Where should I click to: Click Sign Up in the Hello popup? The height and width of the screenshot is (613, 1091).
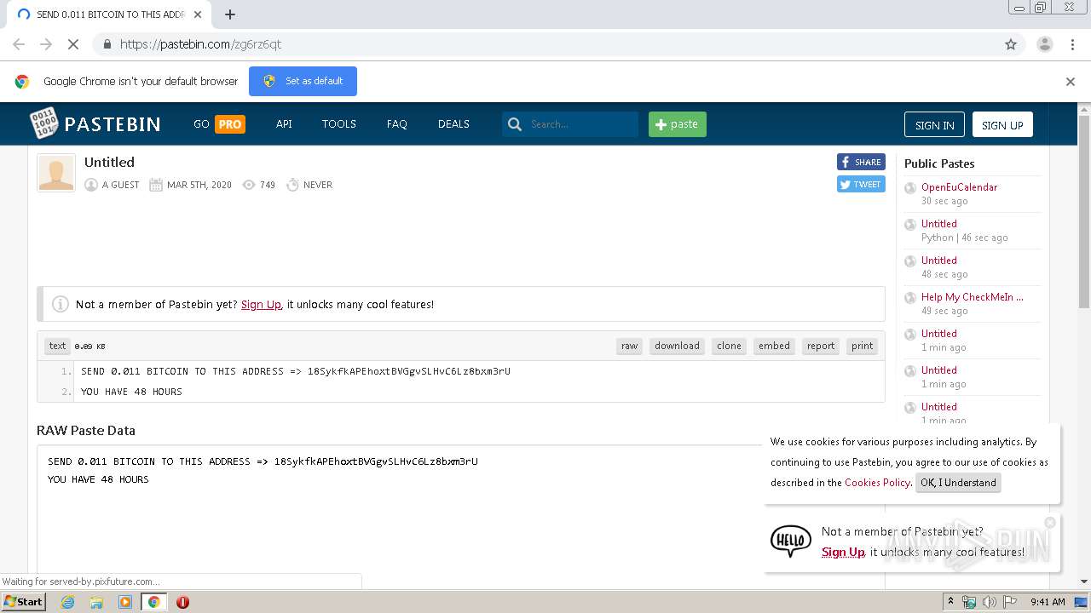point(843,552)
